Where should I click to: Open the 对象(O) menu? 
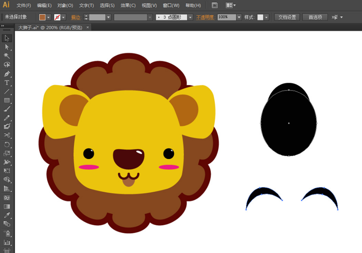pyautogui.click(x=65, y=5)
